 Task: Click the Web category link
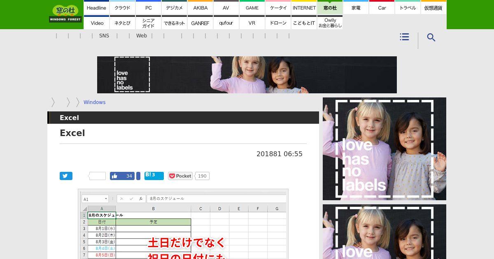[142, 36]
